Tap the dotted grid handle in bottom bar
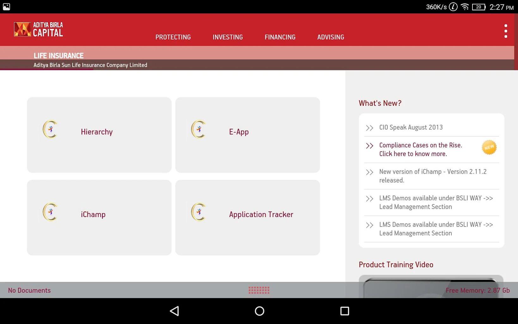 pos(259,290)
